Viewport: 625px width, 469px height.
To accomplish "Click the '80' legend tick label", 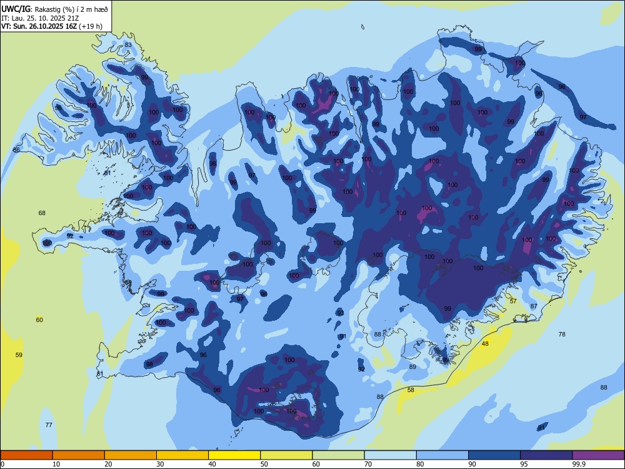I will pos(420,464).
